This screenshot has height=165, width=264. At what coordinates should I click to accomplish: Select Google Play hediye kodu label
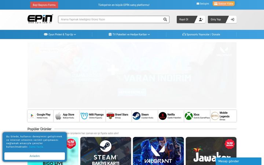point(44,116)
